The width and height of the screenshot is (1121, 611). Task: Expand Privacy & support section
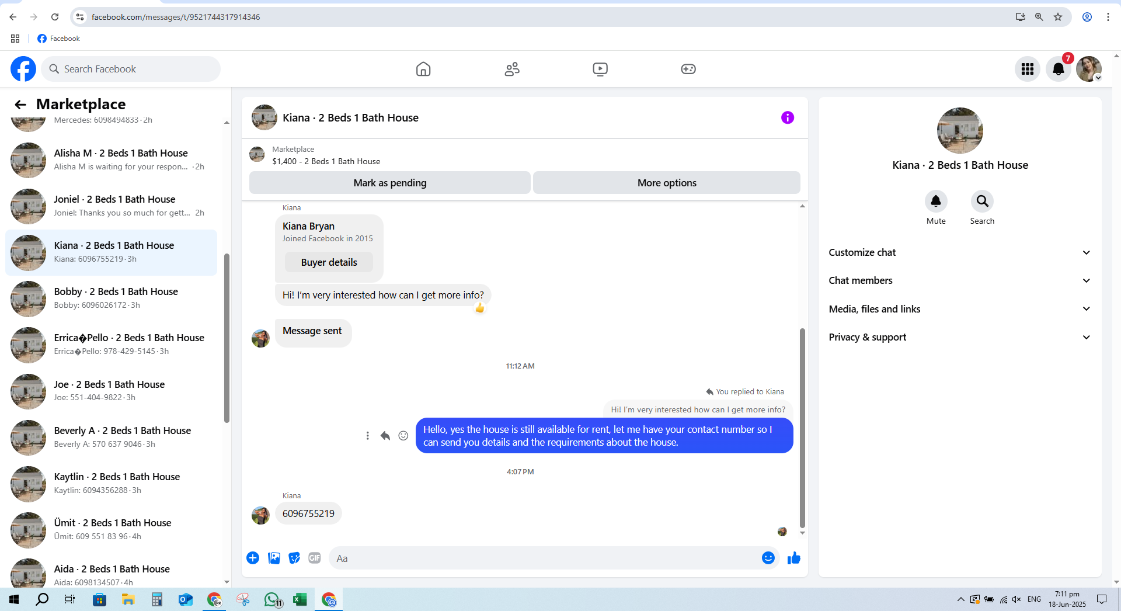pos(960,337)
